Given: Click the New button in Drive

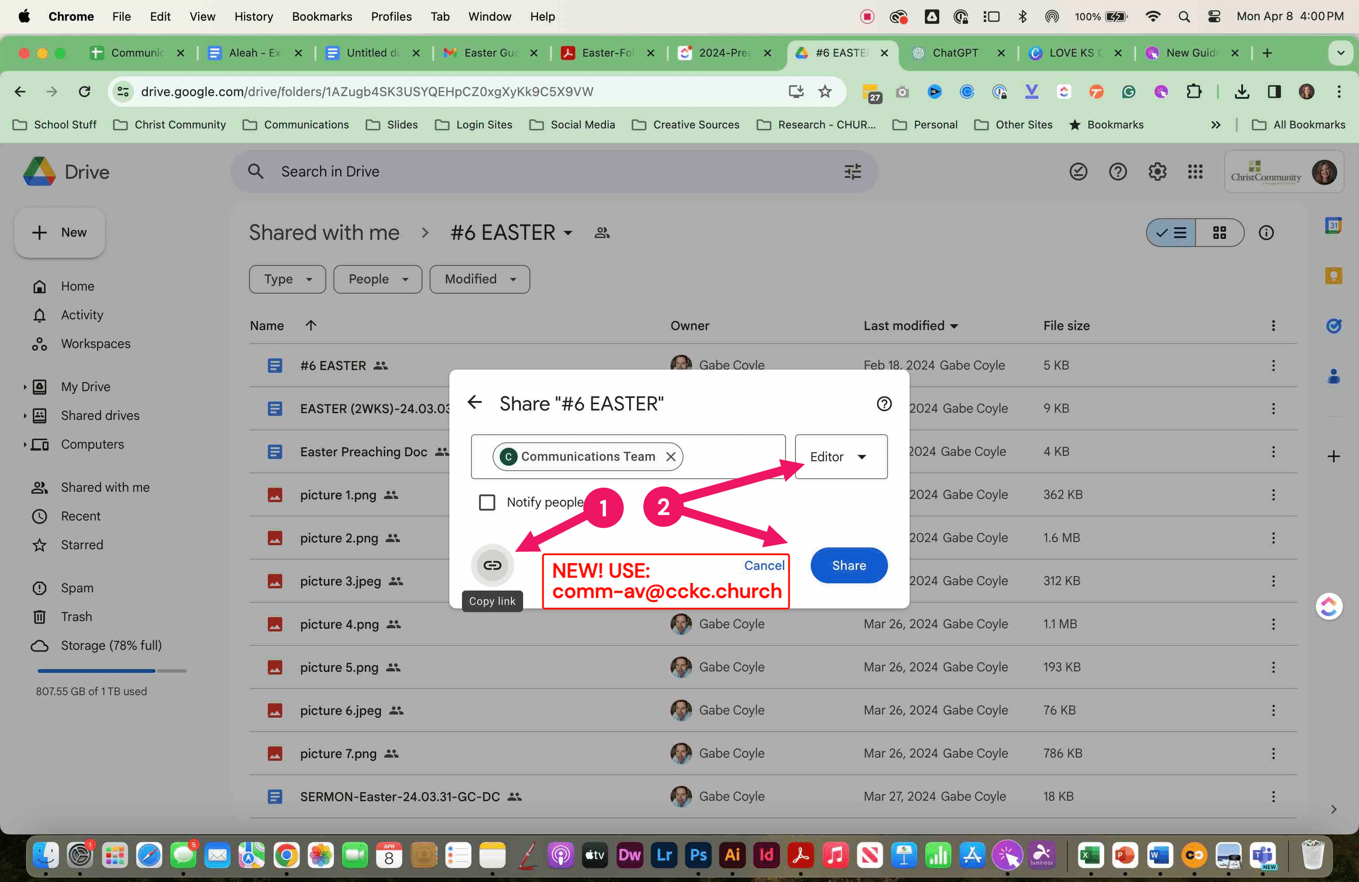Looking at the screenshot, I should click(x=60, y=232).
